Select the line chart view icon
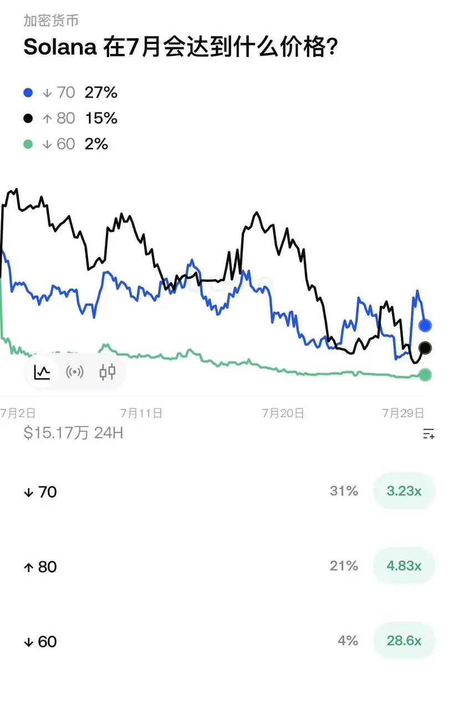 [43, 372]
